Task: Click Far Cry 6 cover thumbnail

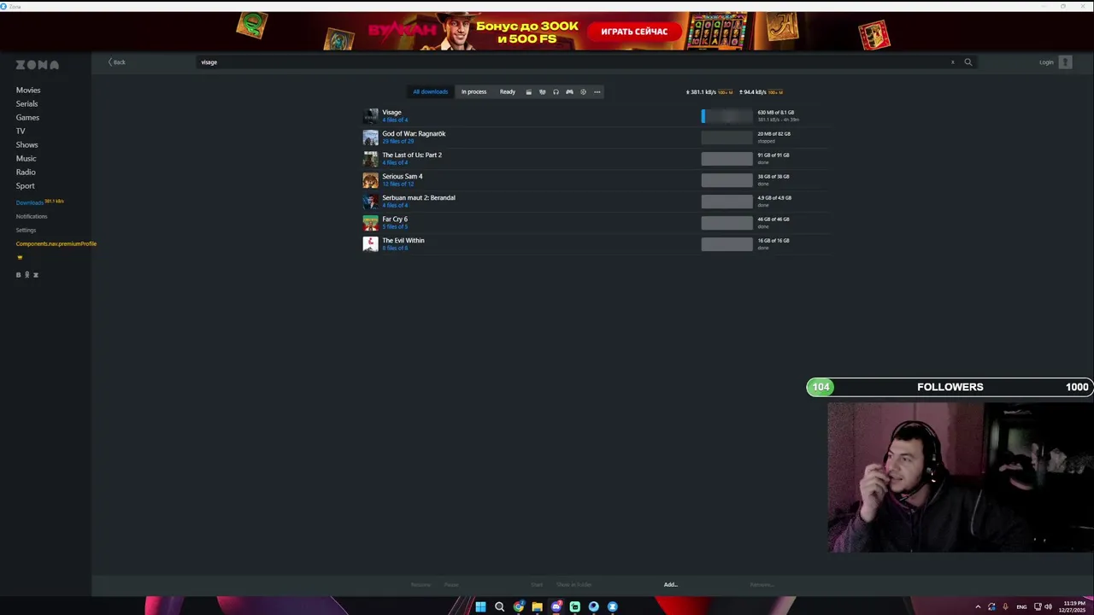Action: pos(370,223)
